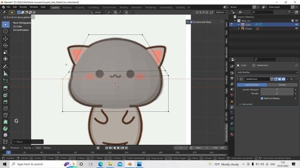Toggle Subdivision modifier edit mode display
Screen dimensions: 300x168
click(276, 79)
